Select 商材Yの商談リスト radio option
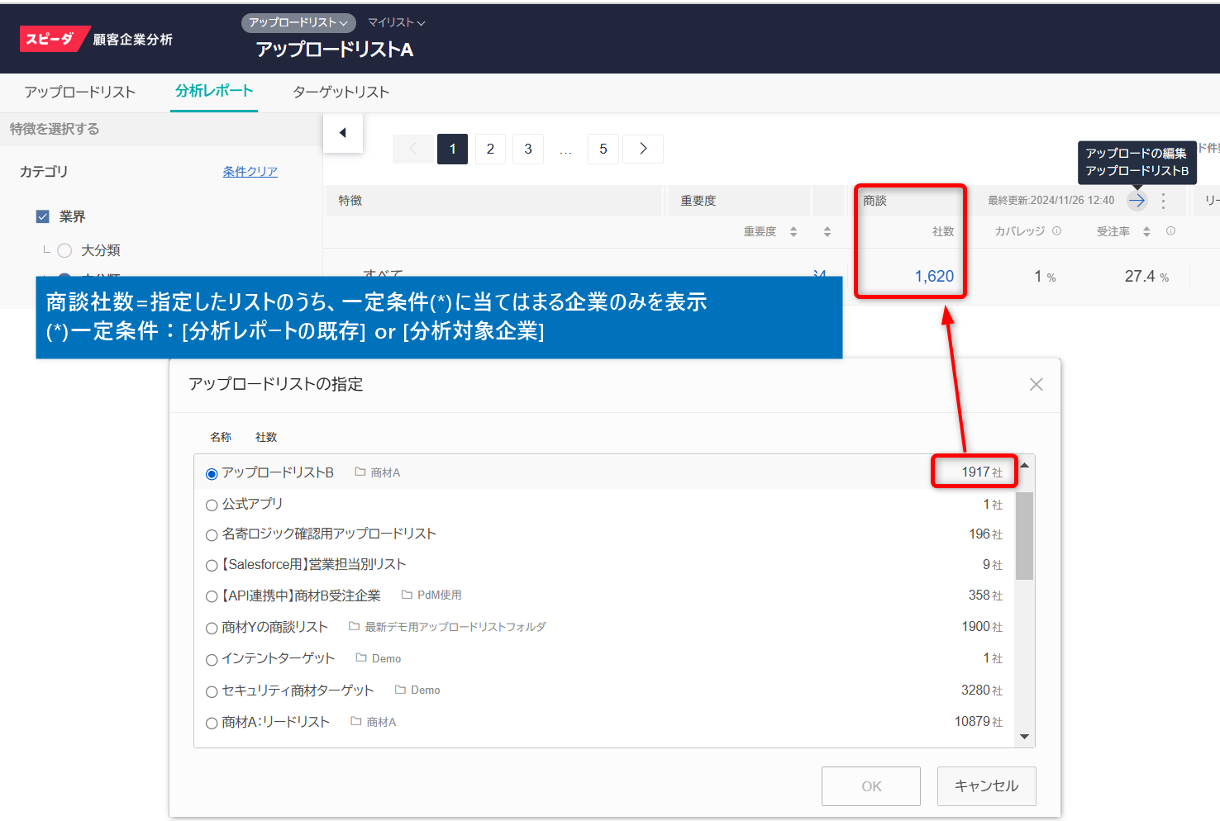This screenshot has height=821, width=1220. [x=212, y=629]
